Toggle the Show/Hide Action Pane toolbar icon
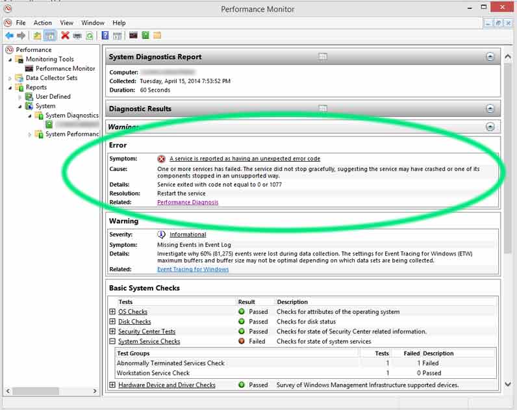The image size is (517, 410). pyautogui.click(x=118, y=36)
